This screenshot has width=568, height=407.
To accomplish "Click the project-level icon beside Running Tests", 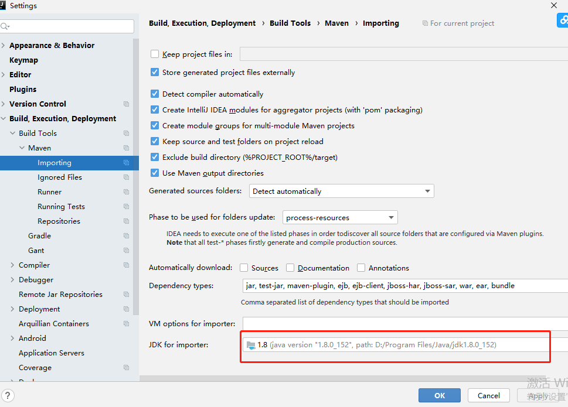I will pyautogui.click(x=126, y=207).
